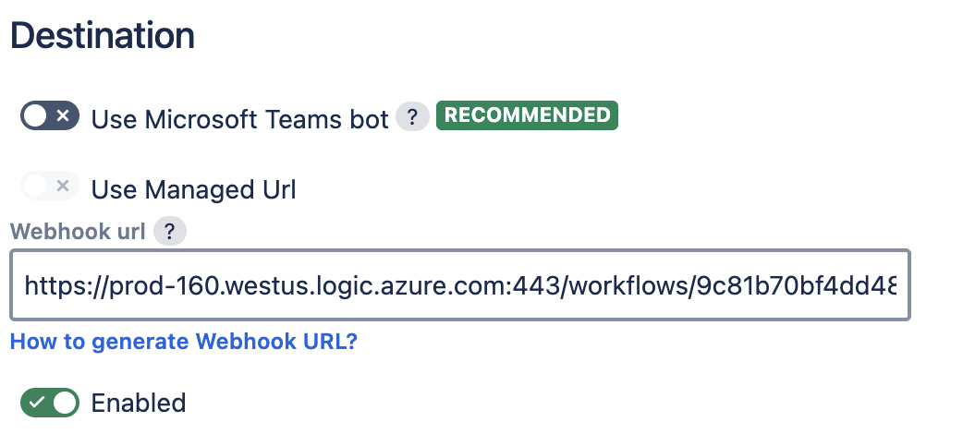Click the Enabled label text

(138, 404)
